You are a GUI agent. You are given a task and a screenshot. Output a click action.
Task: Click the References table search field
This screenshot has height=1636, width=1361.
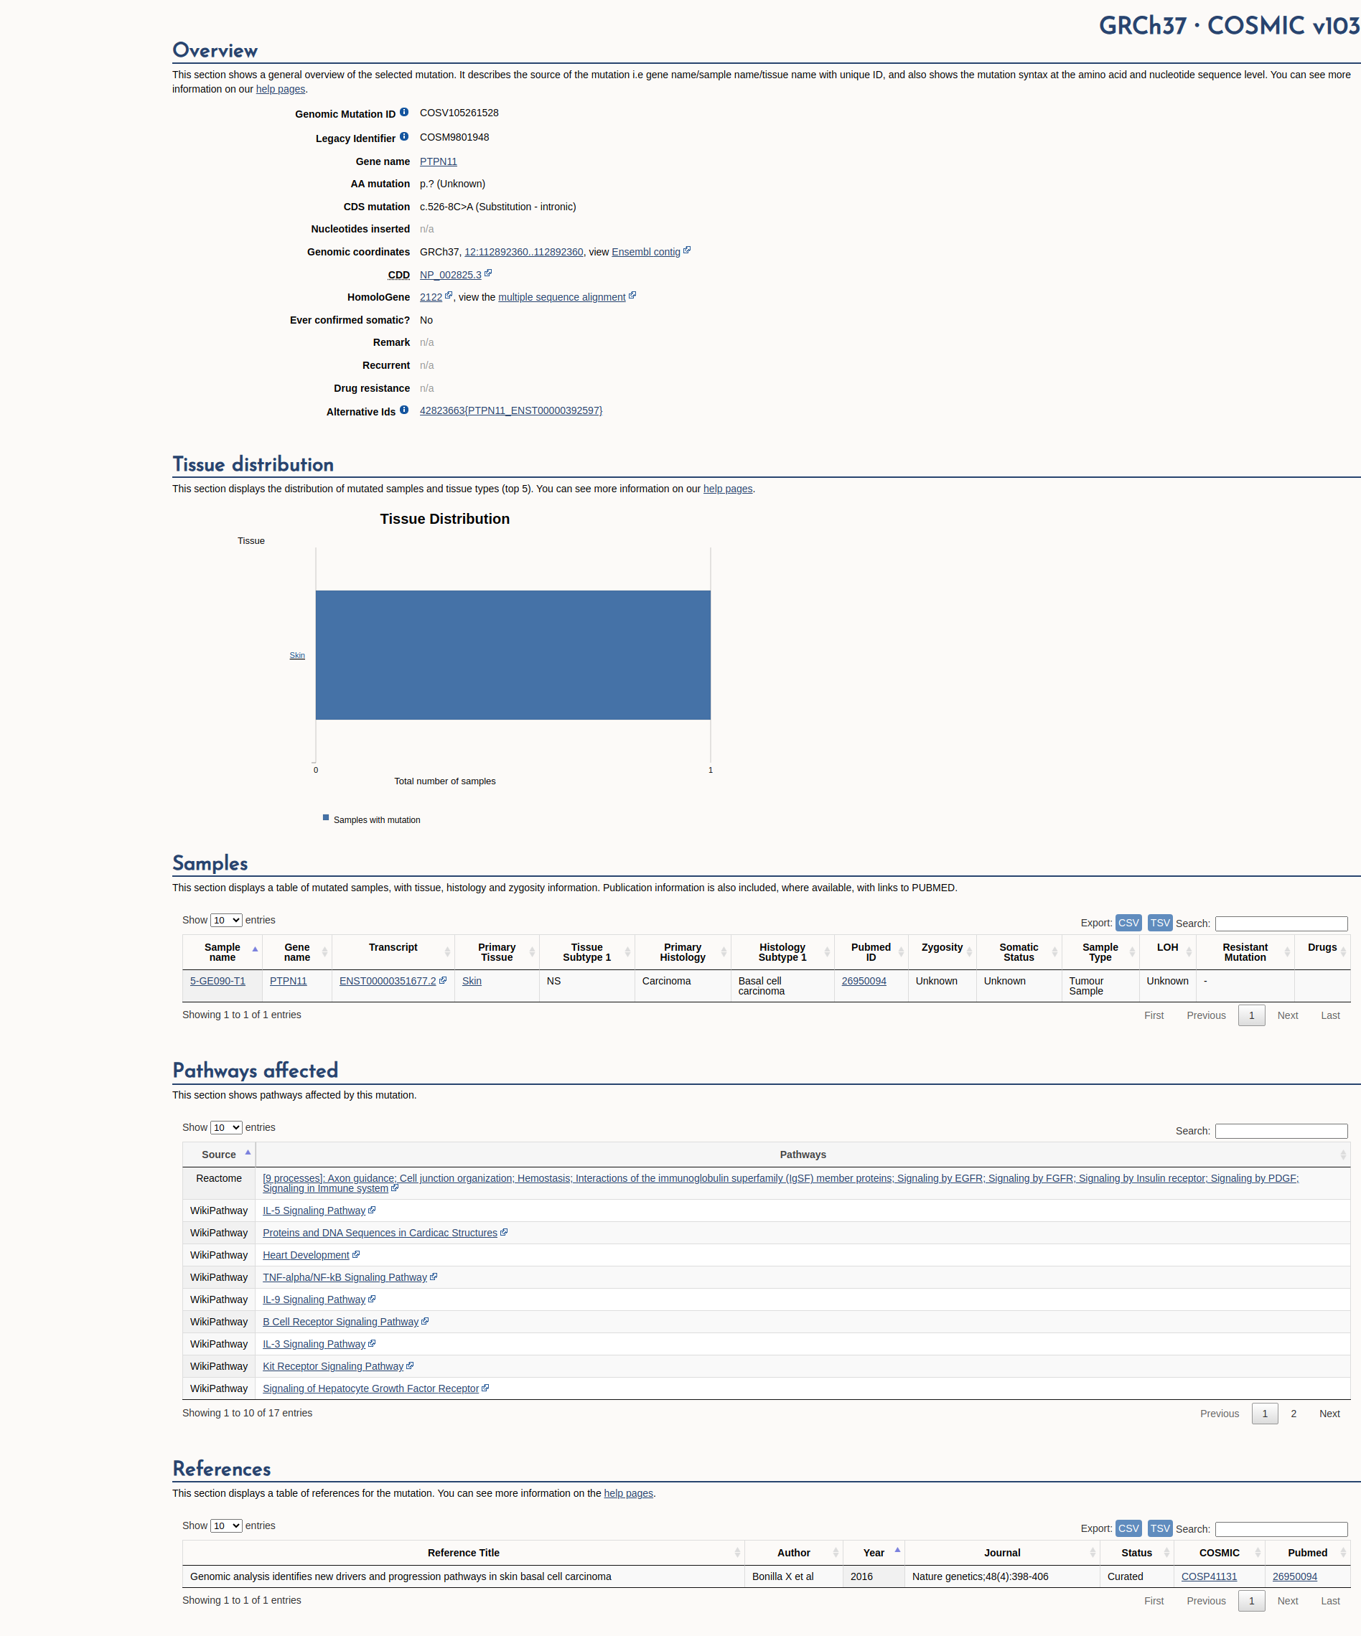[x=1281, y=1529]
